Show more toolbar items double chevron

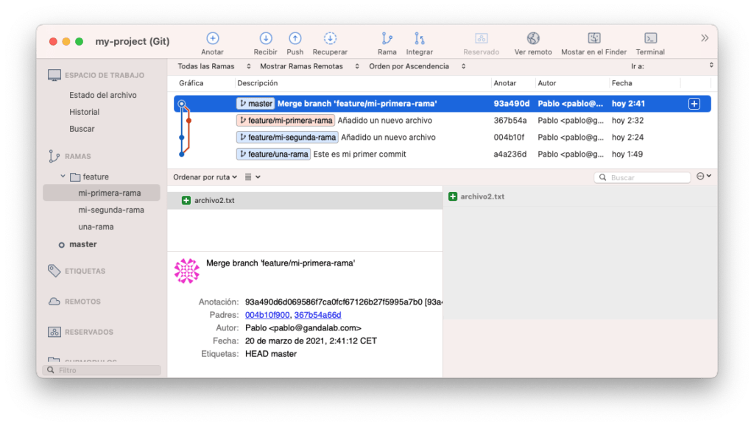tap(705, 38)
